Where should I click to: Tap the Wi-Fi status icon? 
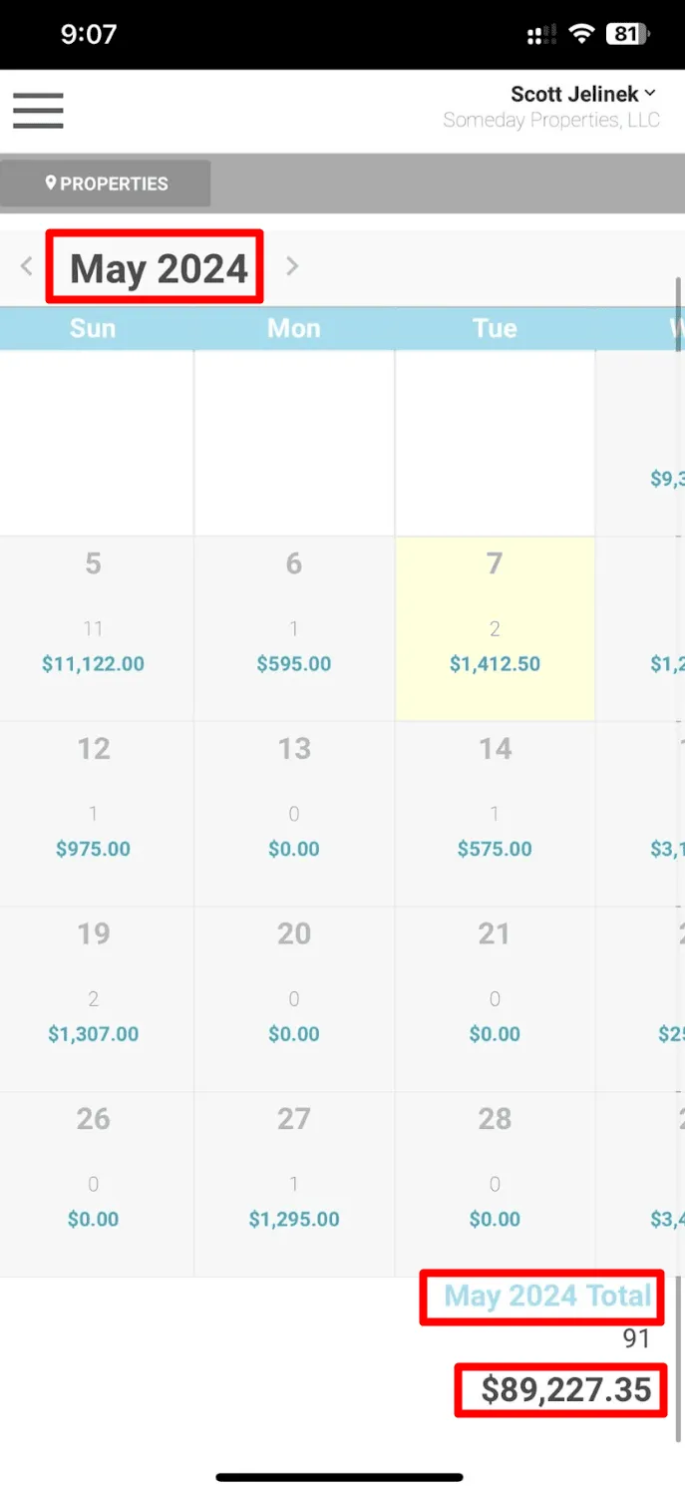(x=580, y=34)
